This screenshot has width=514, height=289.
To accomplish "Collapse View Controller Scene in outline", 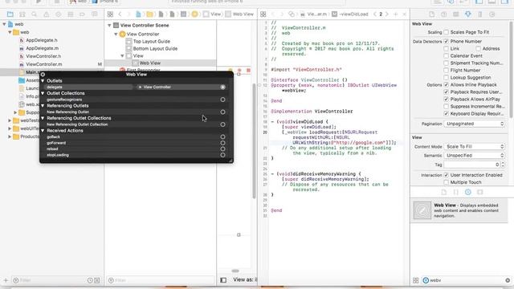I will [x=109, y=25].
